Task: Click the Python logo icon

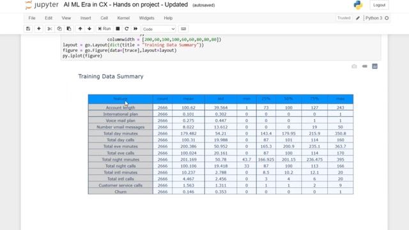Action: coord(358,5)
